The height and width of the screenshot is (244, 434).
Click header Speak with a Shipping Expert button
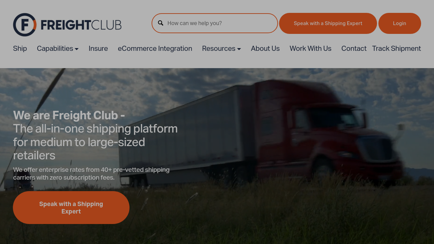pos(328,23)
